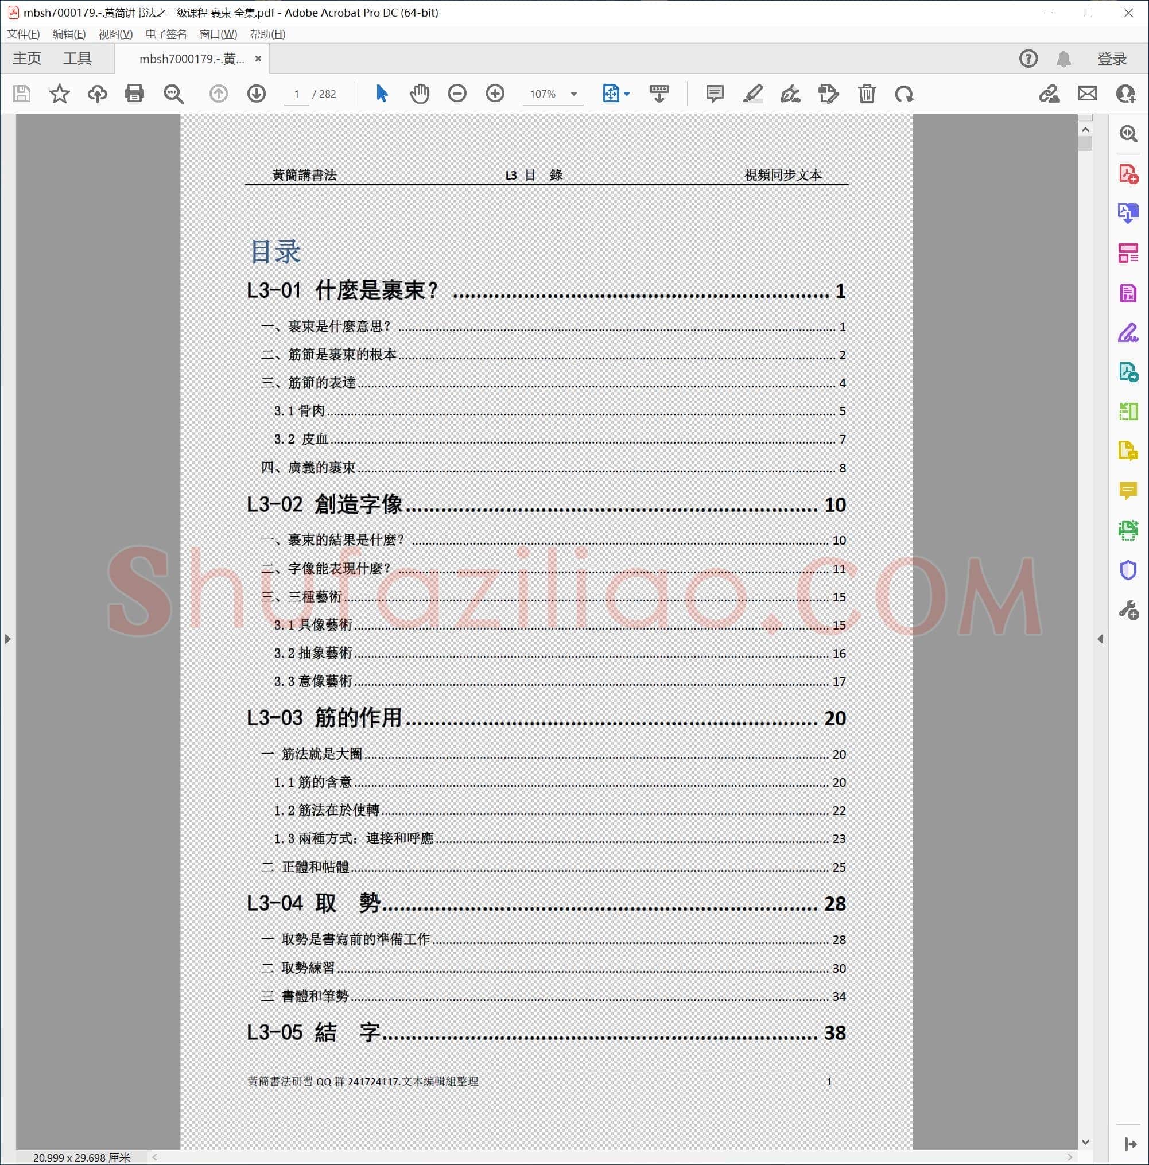Viewport: 1149px width, 1165px height.
Task: Open the Create PDF tool in right panel
Action: (x=1128, y=174)
